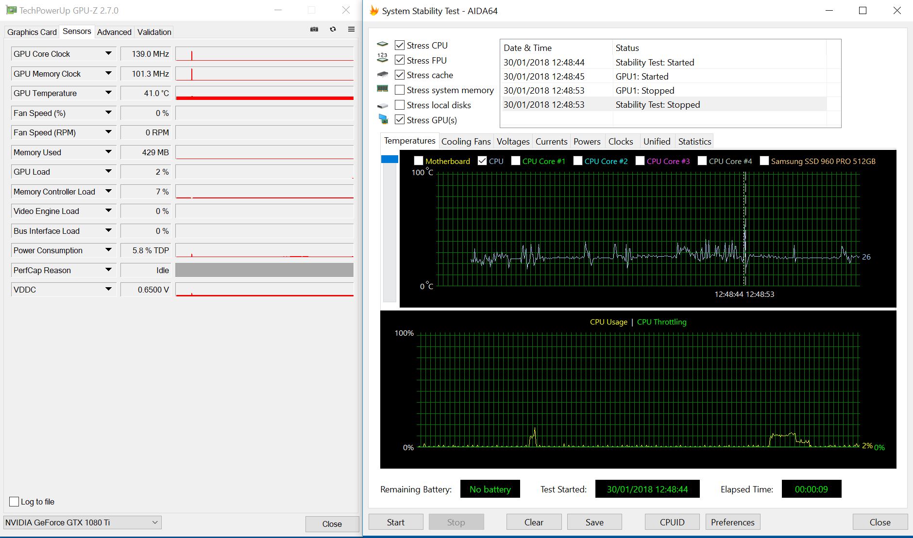Click the disk drive icon beside Stress local disks
The width and height of the screenshot is (913, 538).
(383, 105)
